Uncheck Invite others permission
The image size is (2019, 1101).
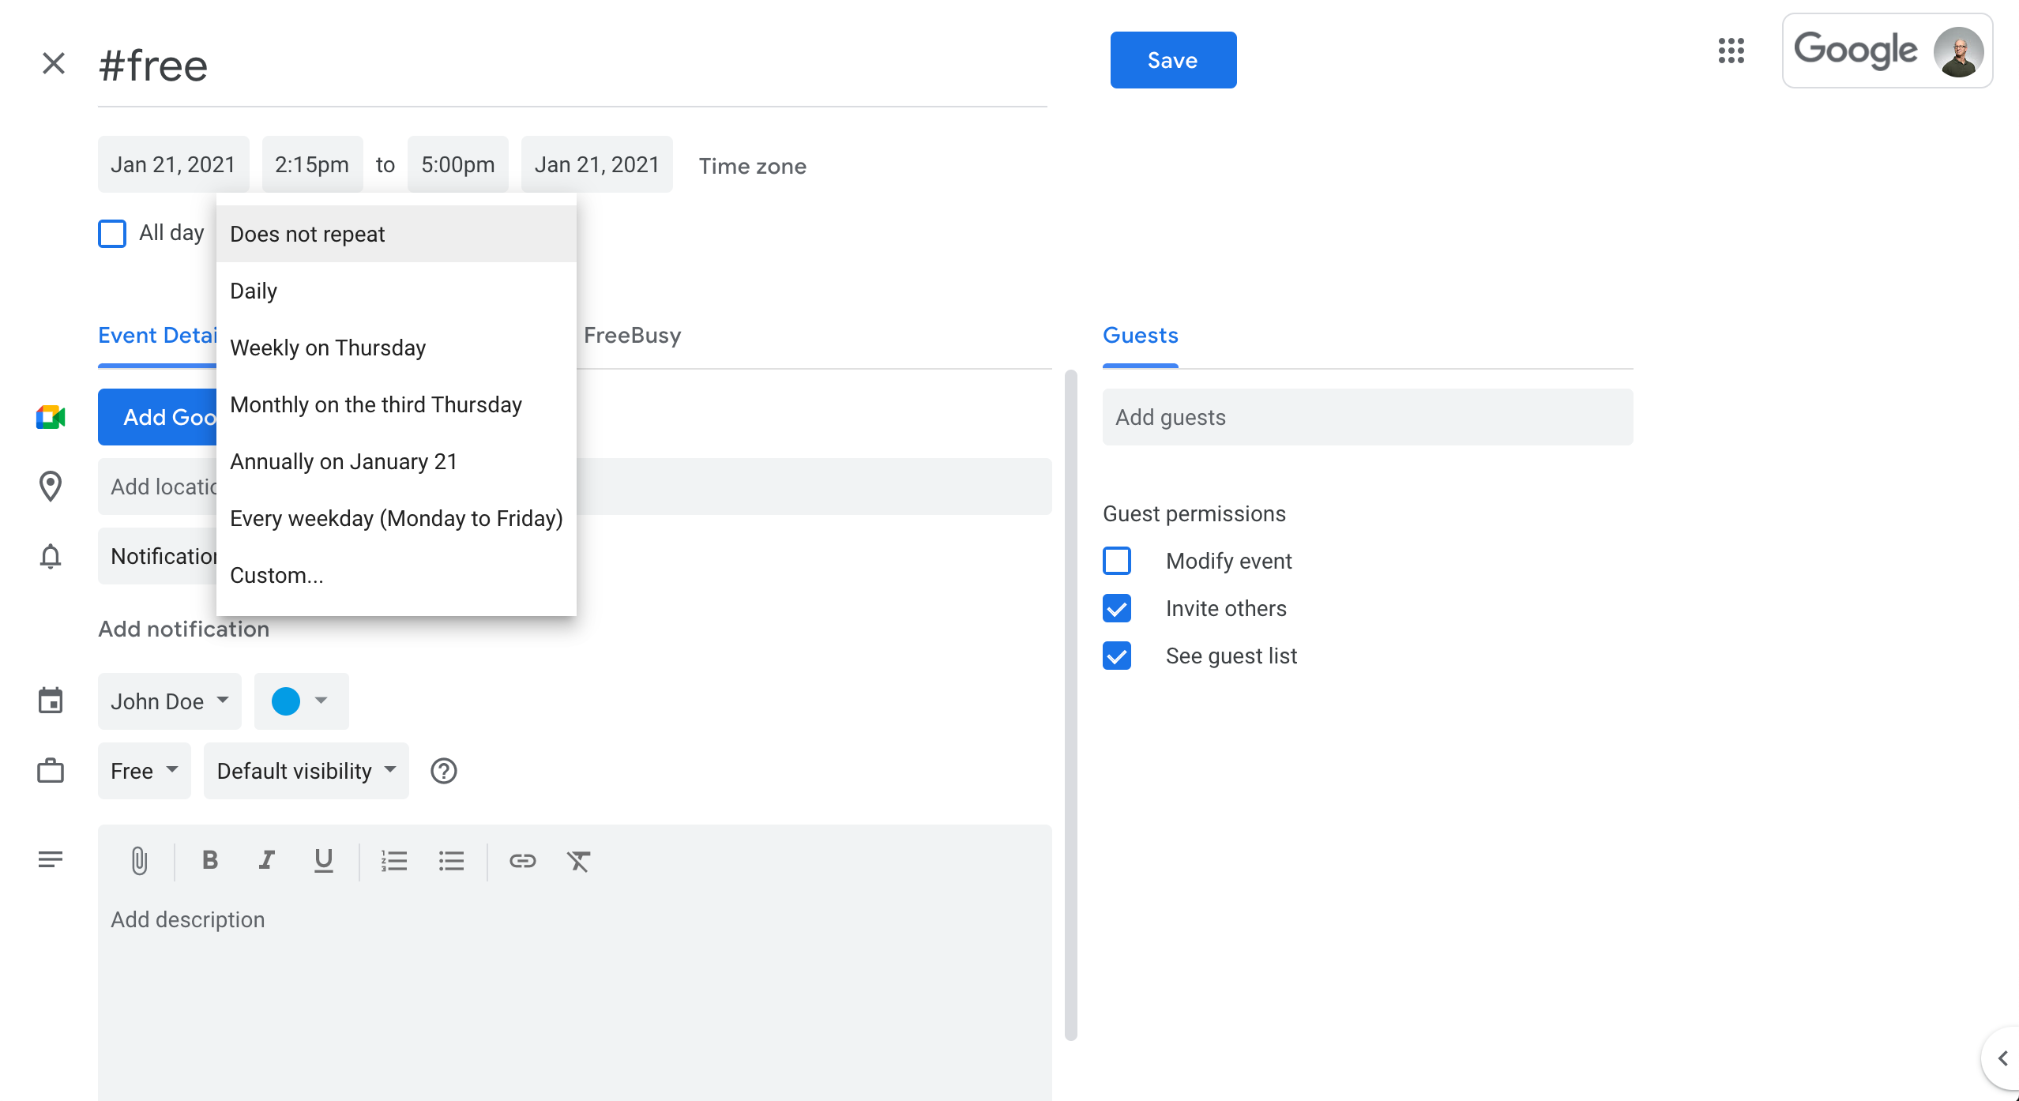pyautogui.click(x=1117, y=608)
